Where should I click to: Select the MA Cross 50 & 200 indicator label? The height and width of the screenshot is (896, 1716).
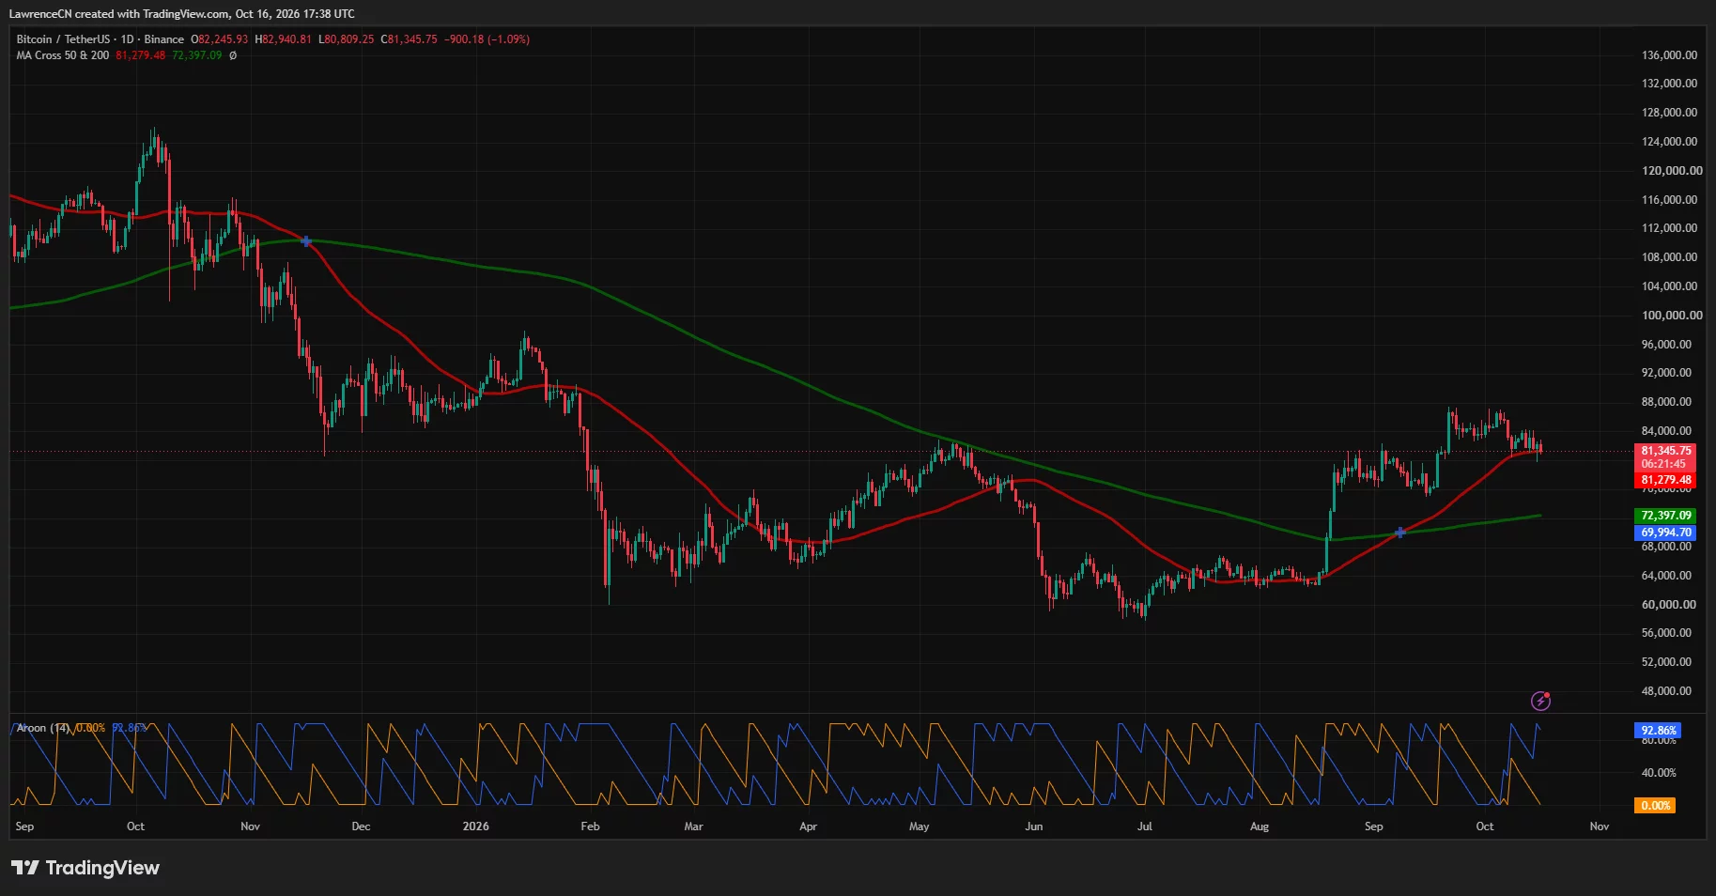point(63,55)
